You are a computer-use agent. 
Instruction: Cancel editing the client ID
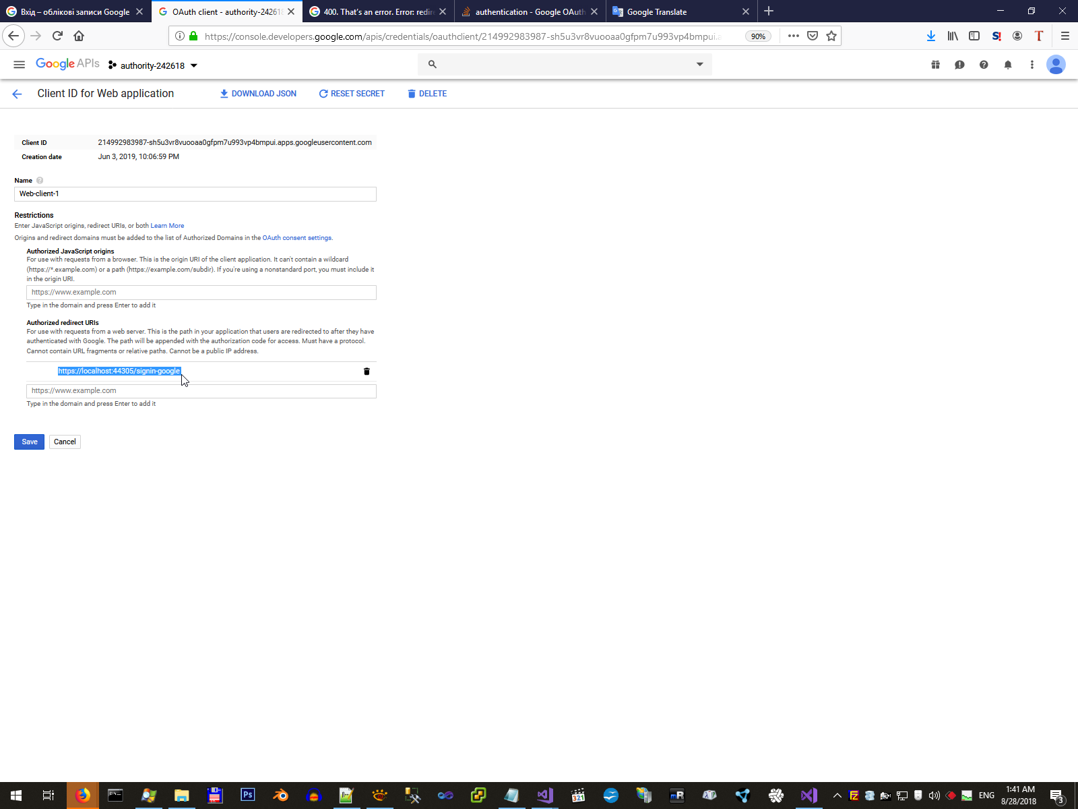click(x=65, y=442)
